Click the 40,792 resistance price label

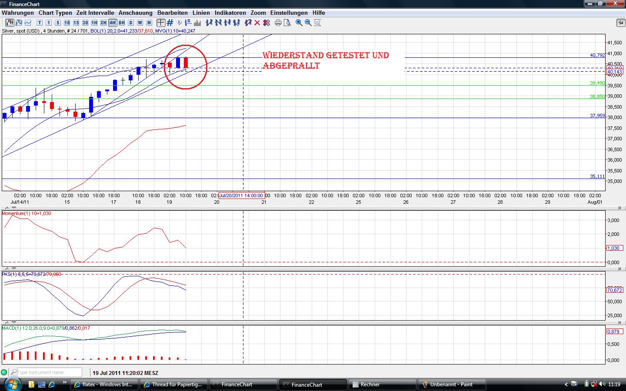pos(597,55)
